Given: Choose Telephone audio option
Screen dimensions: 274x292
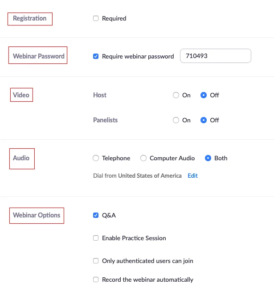Looking at the screenshot, I should 96,158.
